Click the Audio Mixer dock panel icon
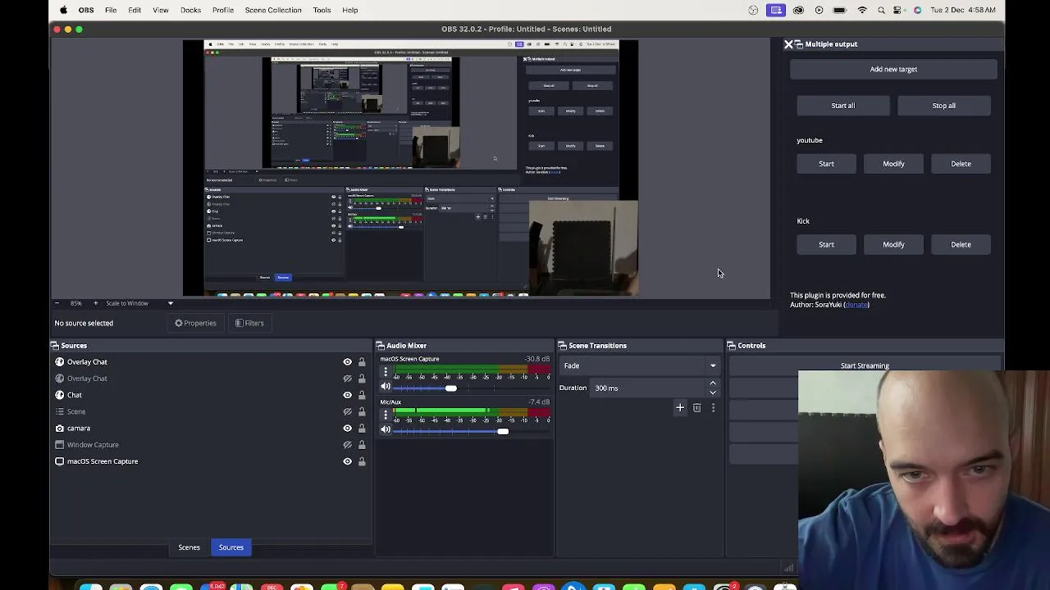This screenshot has height=590, width=1050. coord(381,346)
